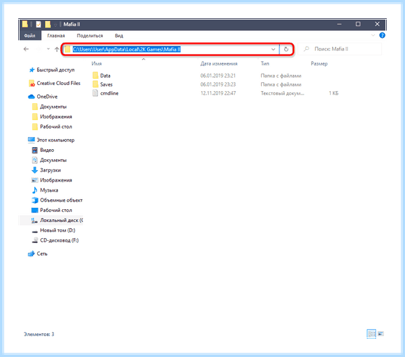The height and width of the screenshot is (357, 405).
Task: Click the Properties quick access toolbar icon
Action: pos(38,24)
